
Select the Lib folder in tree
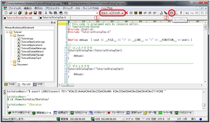coord(19,61)
